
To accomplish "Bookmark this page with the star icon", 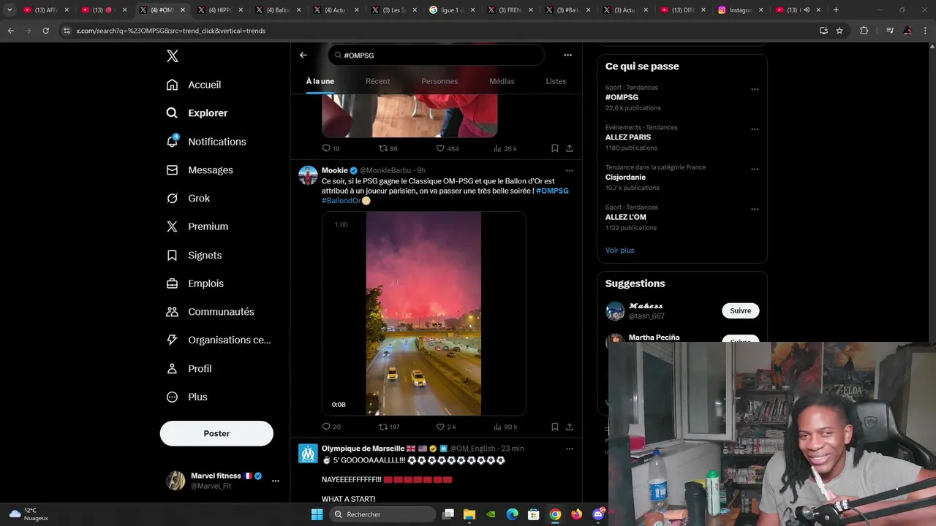I will [839, 31].
